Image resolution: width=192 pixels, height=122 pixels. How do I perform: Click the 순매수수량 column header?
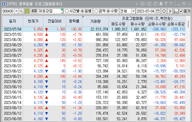click(x=157, y=24)
